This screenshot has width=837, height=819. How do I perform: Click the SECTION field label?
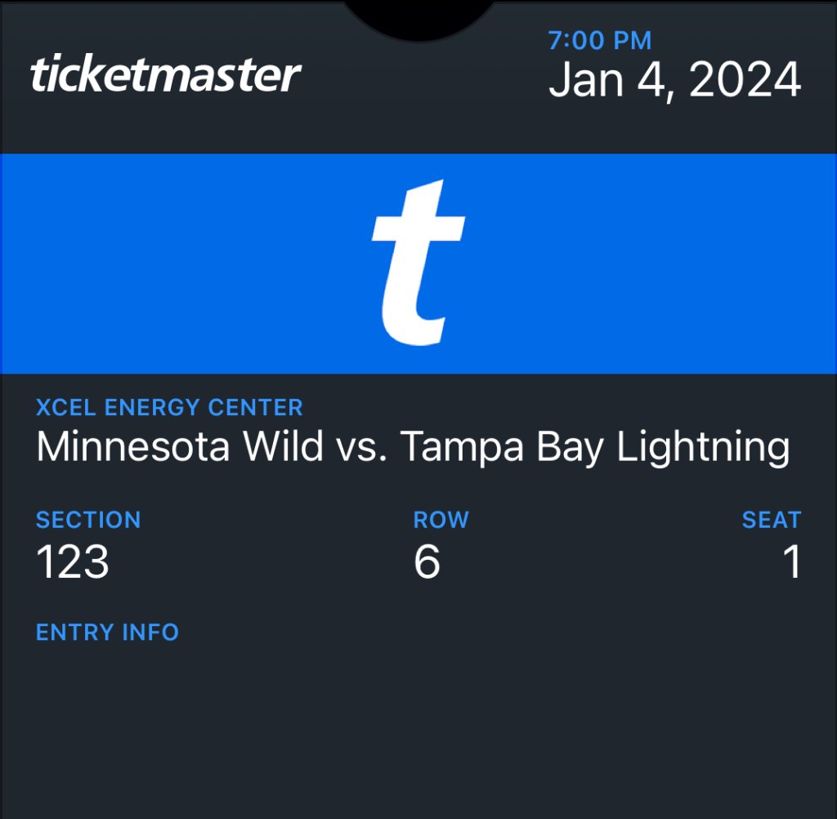pyautogui.click(x=88, y=520)
